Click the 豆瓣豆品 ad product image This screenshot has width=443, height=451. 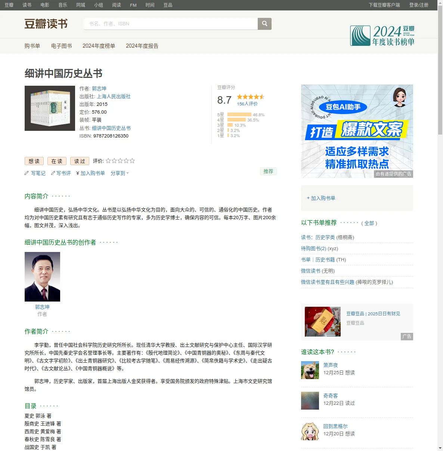[323, 322]
